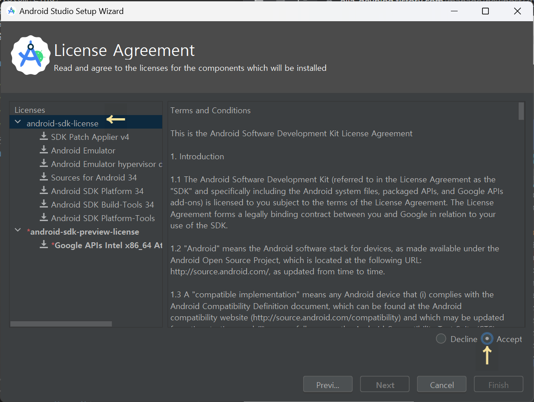Click download icon beside Sources for Android 34
Image resolution: width=534 pixels, height=402 pixels.
point(43,177)
